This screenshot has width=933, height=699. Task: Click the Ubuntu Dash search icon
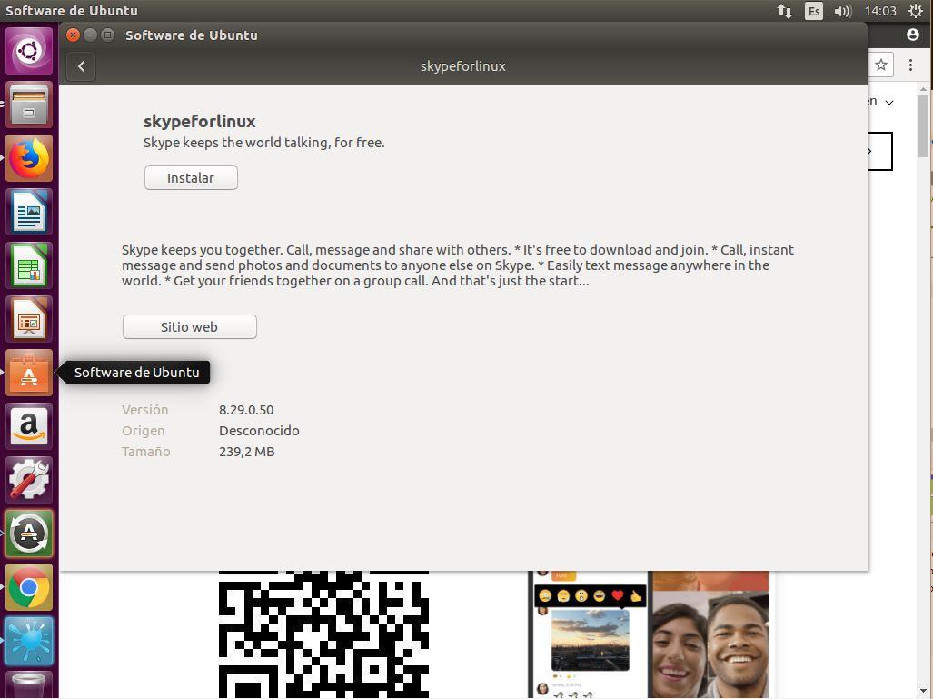(29, 51)
